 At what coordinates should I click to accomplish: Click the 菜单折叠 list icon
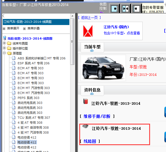click(24, 29)
